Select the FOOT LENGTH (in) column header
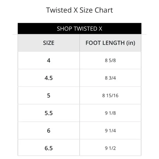Screen dimensions: 159x159 pyautogui.click(x=110, y=43)
